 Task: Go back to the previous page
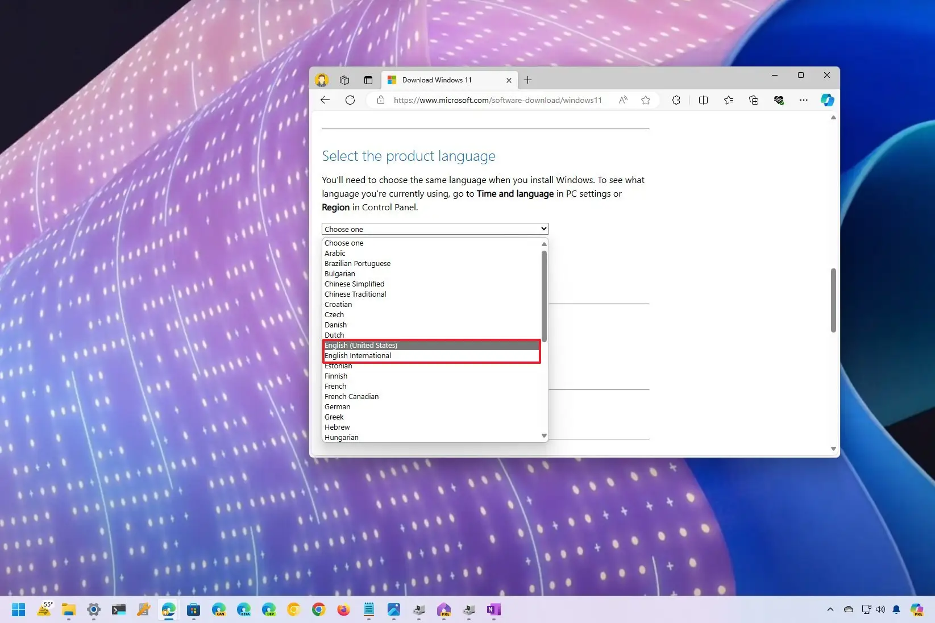325,100
